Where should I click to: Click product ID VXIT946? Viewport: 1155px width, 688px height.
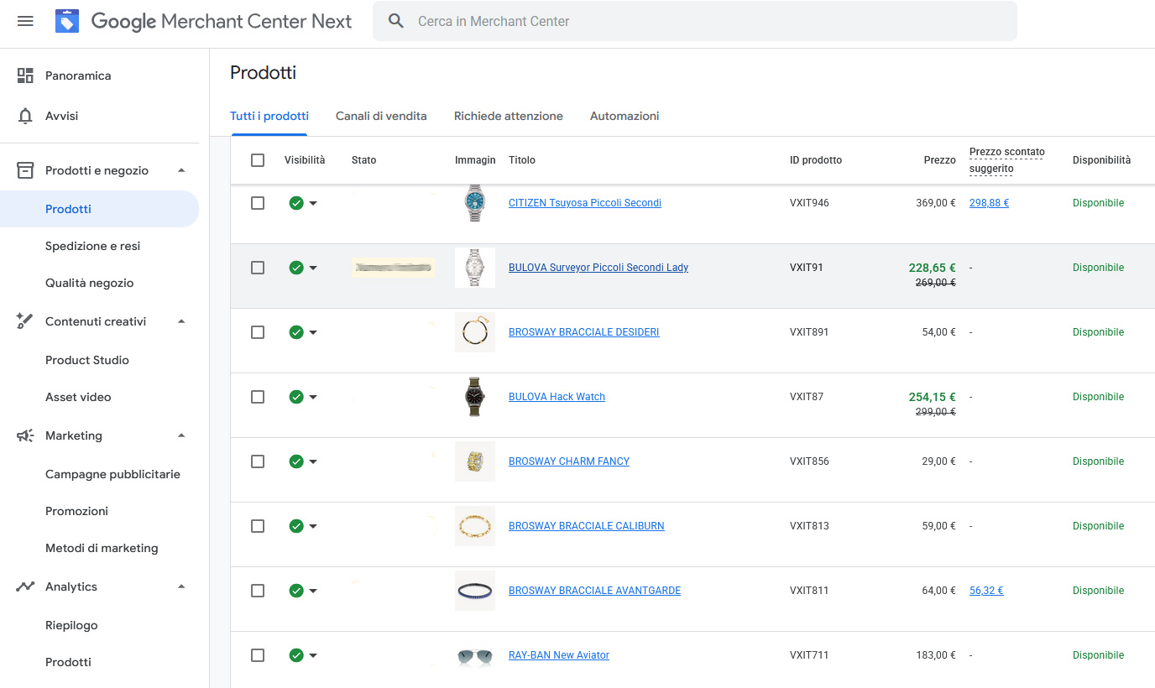click(809, 203)
